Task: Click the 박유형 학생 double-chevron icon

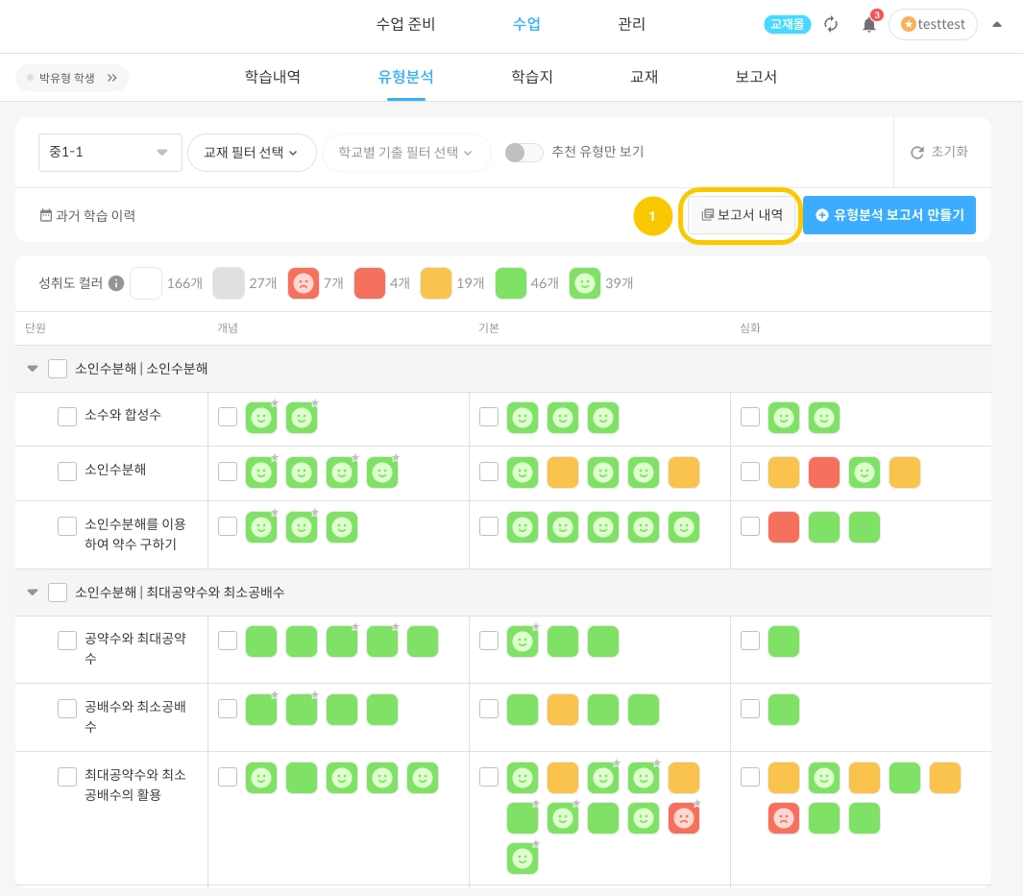Action: pyautogui.click(x=112, y=78)
